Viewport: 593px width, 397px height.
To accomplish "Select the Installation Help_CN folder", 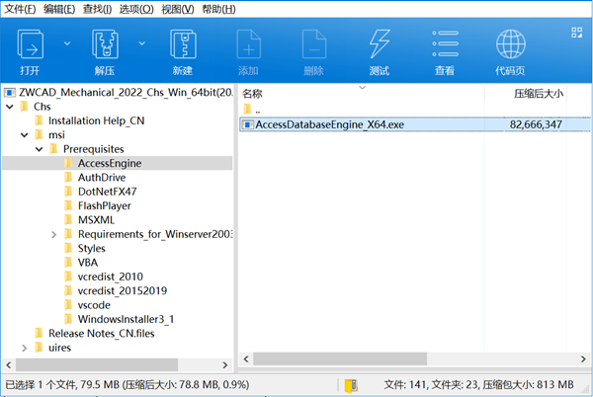I will tap(89, 120).
